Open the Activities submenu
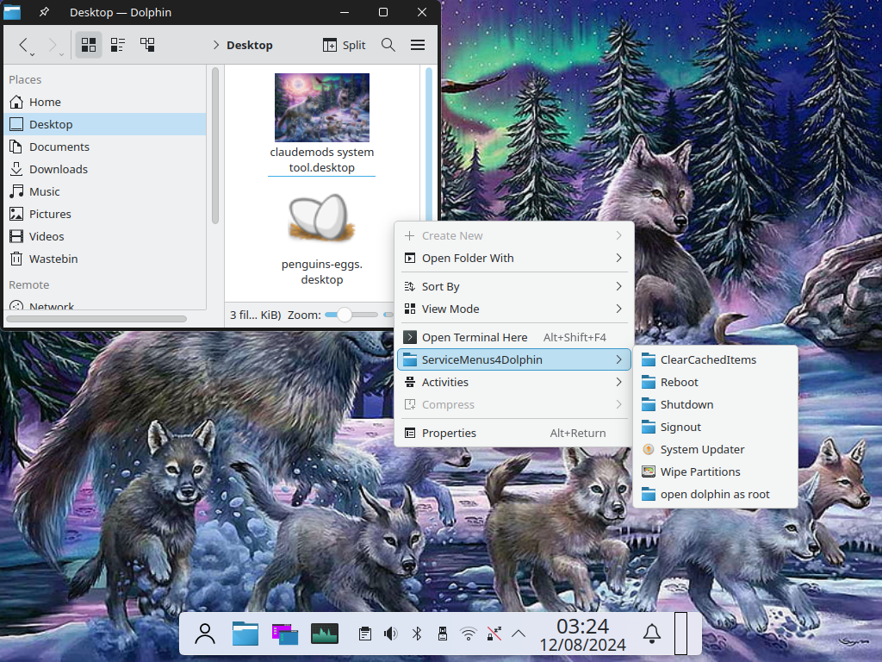The image size is (882, 662). (513, 382)
